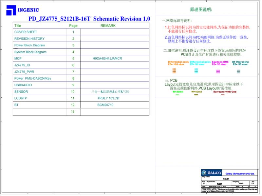
Task: Click the Surround with Gnd label
Action: coord(225,92)
